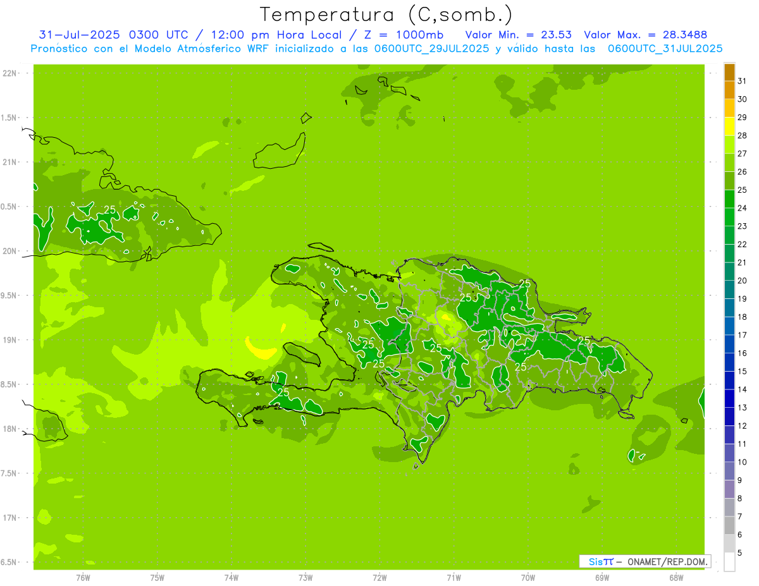Image resolution: width=759 pixels, height=586 pixels.
Task: Select the "31-Jul-2025" date text
Action: pyautogui.click(x=80, y=35)
